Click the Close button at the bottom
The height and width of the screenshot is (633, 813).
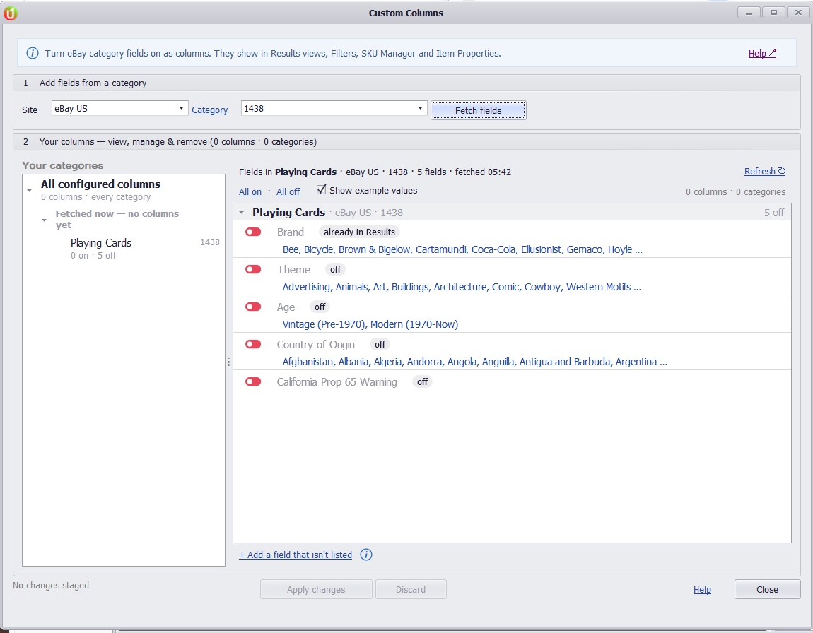point(767,589)
